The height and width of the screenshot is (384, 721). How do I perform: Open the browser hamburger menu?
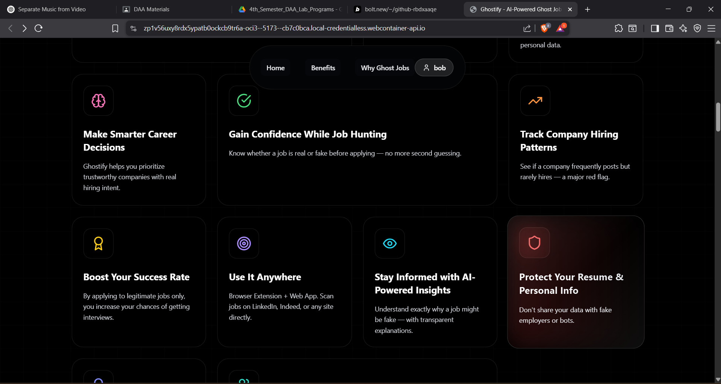(x=712, y=28)
